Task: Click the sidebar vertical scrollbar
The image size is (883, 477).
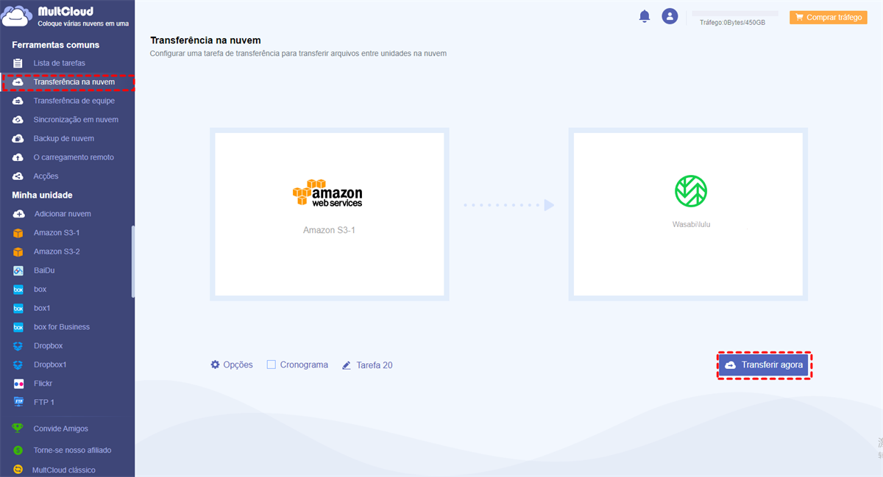Action: coord(133,261)
